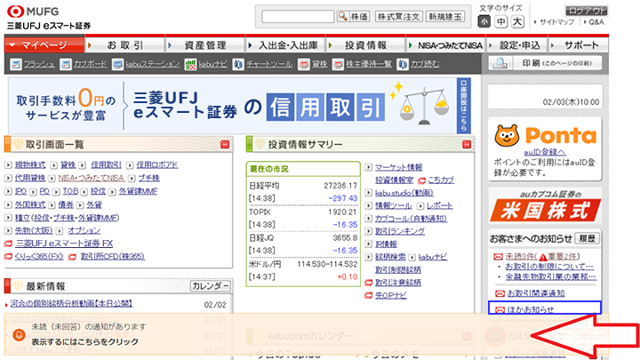The width and height of the screenshot is (640, 360).
Task: Click the envelope icon beside お取引関連通知
Action: coord(500,293)
